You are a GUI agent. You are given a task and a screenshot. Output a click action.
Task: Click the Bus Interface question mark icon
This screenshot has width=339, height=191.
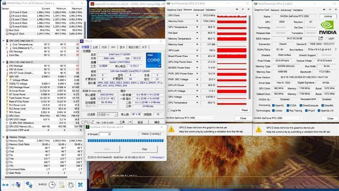pyautogui.click(x=336, y=49)
